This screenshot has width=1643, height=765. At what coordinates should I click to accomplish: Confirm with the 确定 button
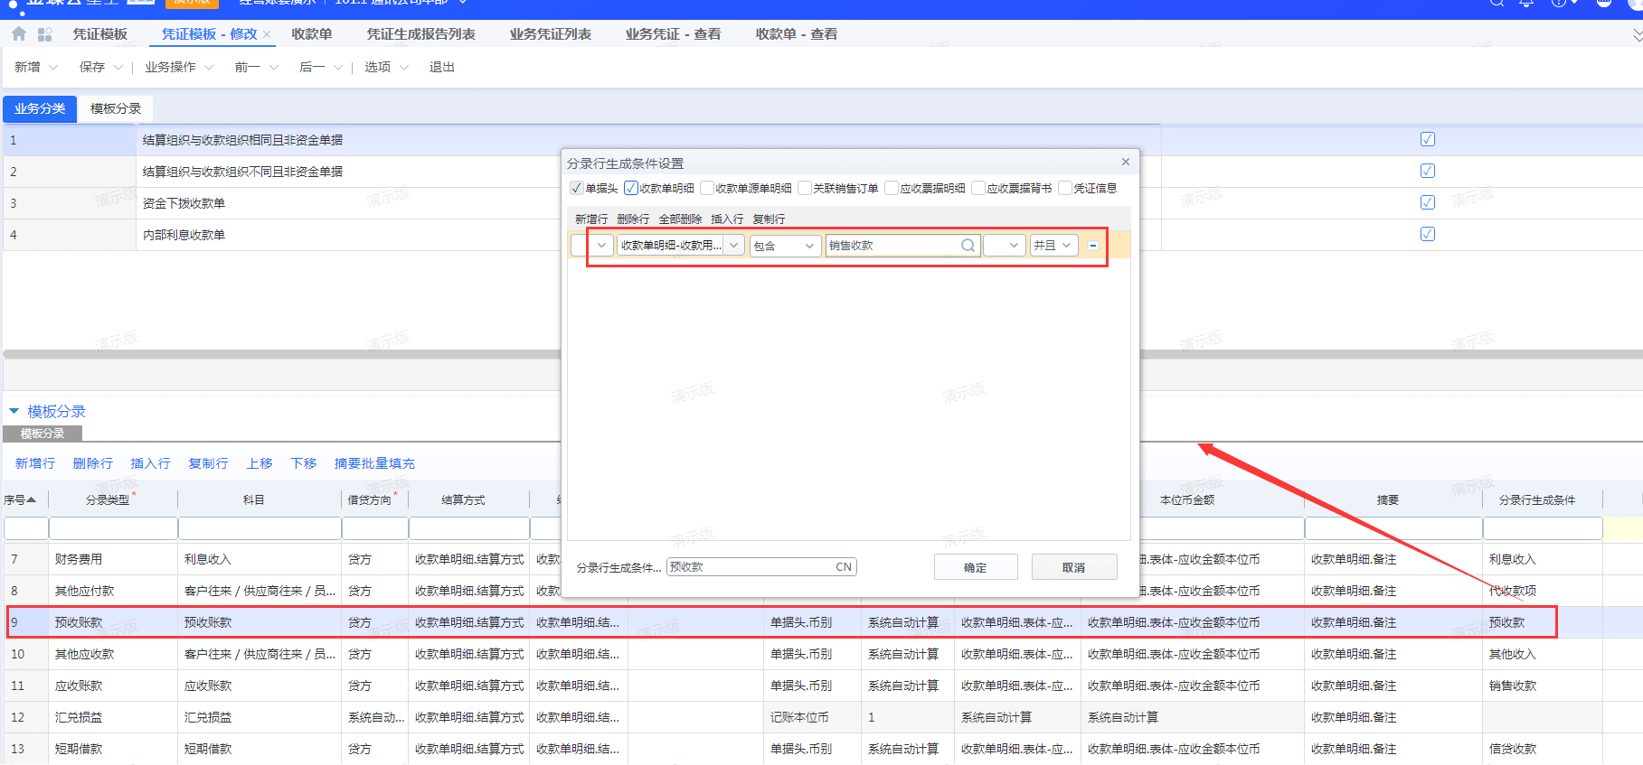(x=976, y=567)
